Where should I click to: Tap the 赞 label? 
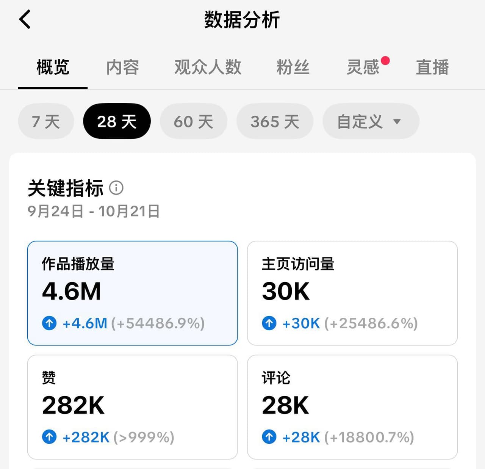[x=49, y=378]
